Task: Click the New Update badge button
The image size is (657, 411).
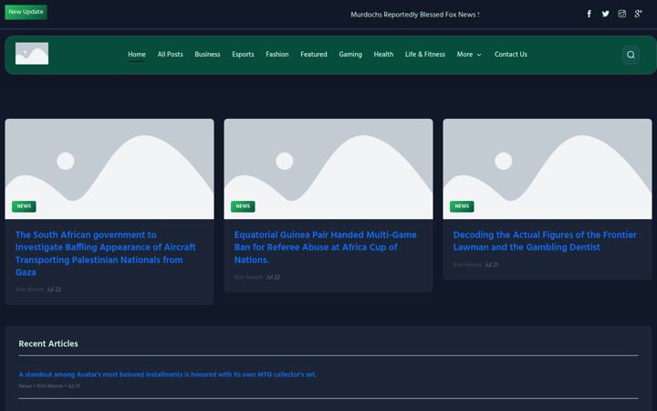Action: click(26, 12)
